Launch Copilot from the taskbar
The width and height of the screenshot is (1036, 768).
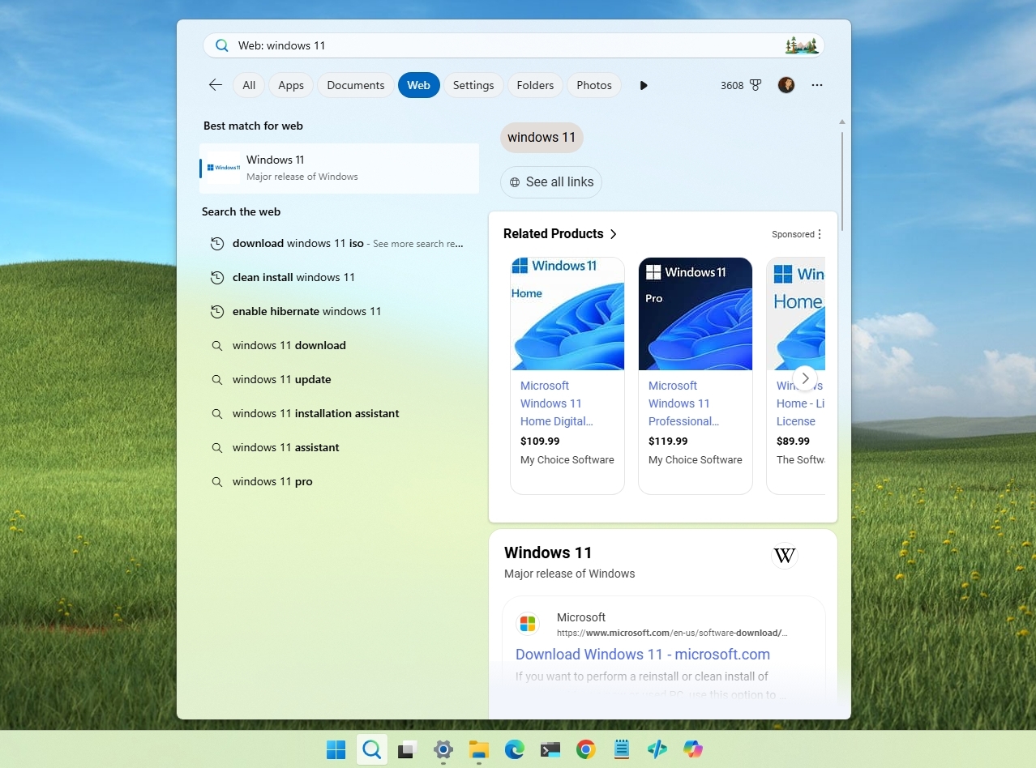692,749
